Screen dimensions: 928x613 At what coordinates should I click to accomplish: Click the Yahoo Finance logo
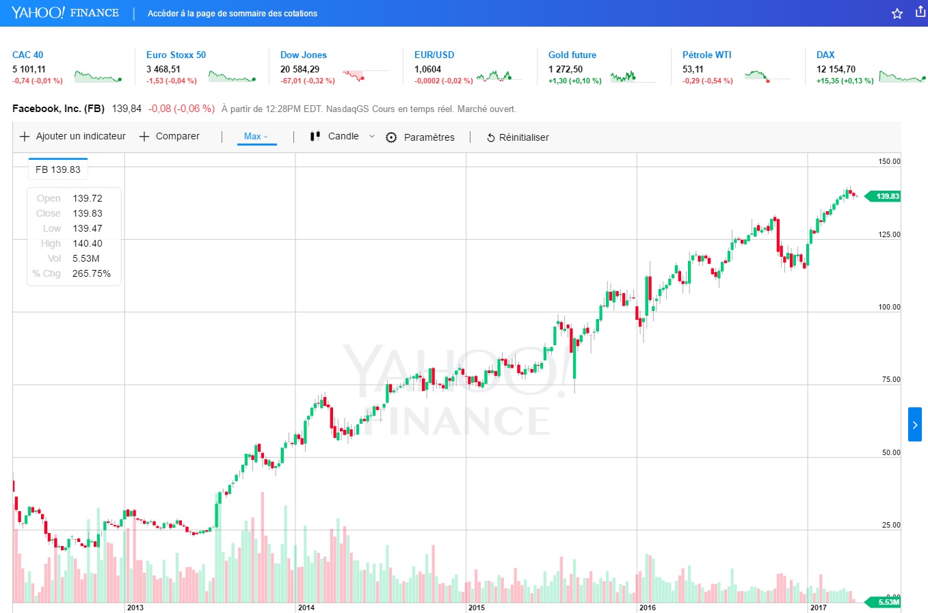click(x=65, y=13)
